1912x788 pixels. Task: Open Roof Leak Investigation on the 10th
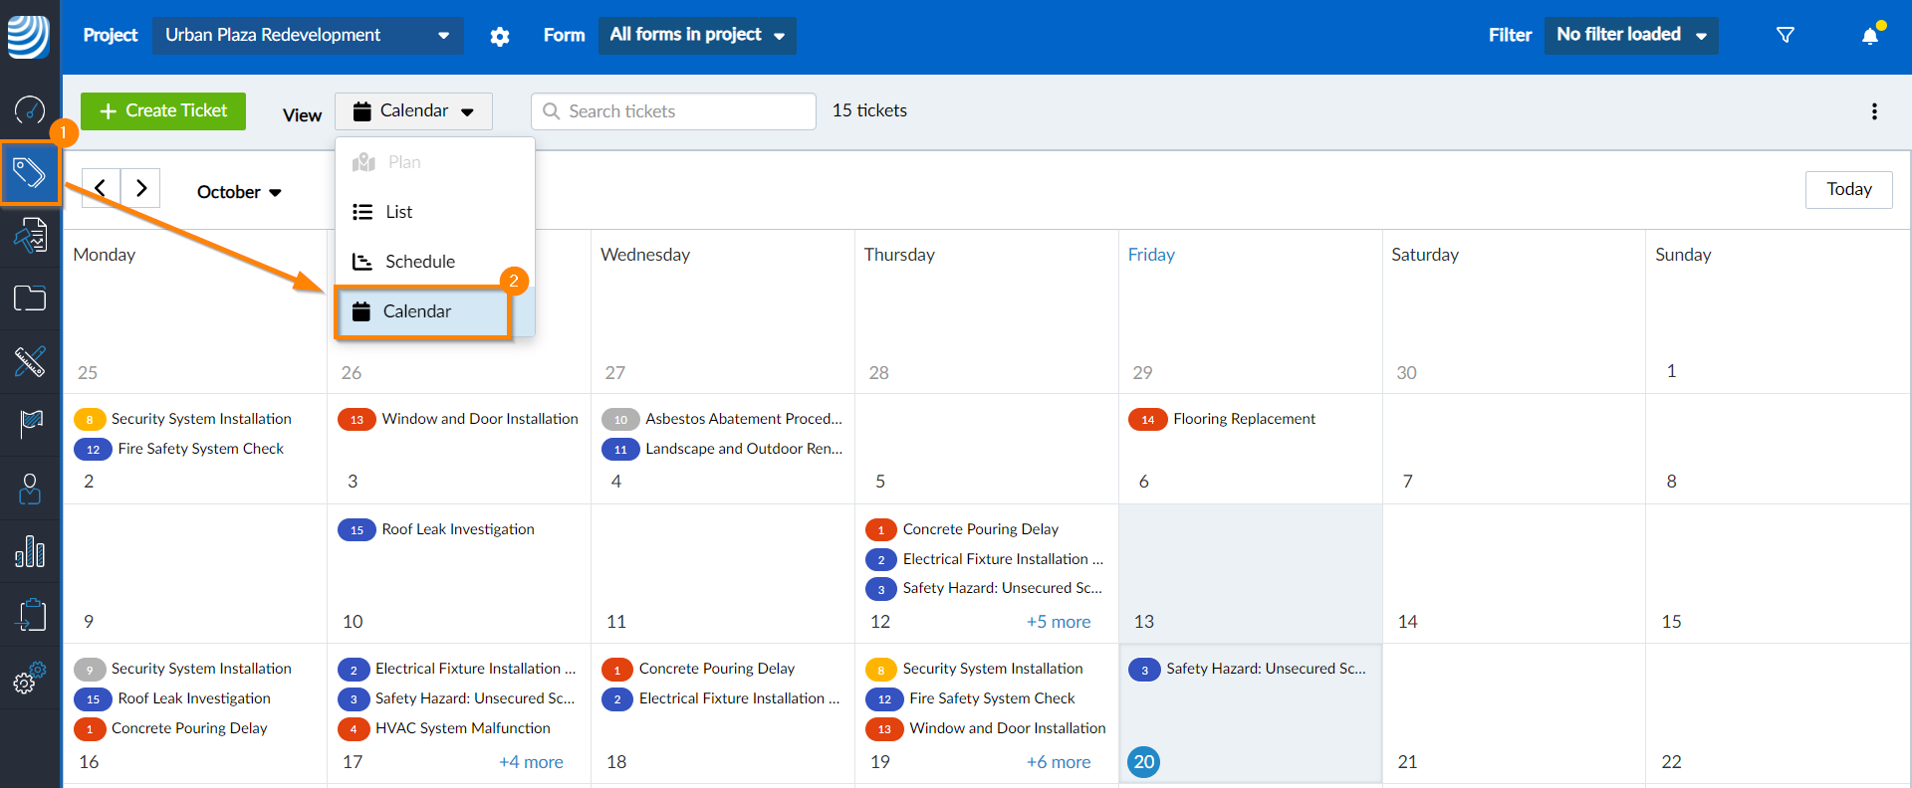(x=458, y=529)
